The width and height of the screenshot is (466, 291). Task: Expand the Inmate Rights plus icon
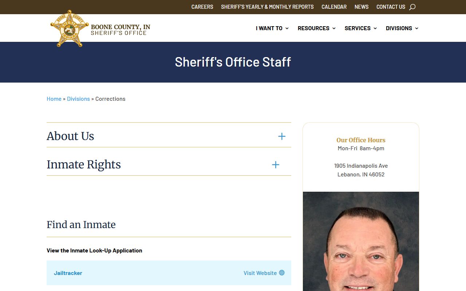pyautogui.click(x=276, y=165)
